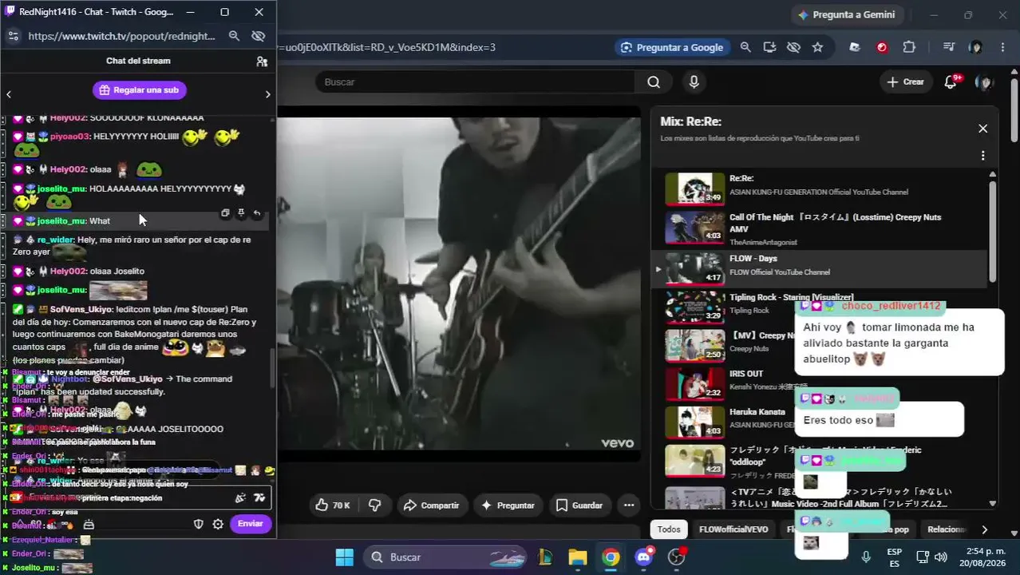Click Preguntar a Google lens button

pyautogui.click(x=673, y=47)
